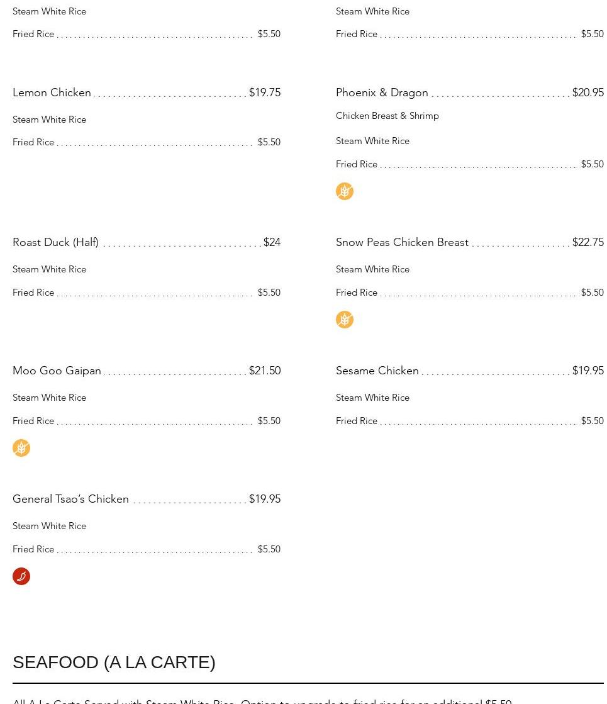Click the $22.75 Snow Peas Chicken price
Viewport: 607px width, 704px height.
[588, 242]
